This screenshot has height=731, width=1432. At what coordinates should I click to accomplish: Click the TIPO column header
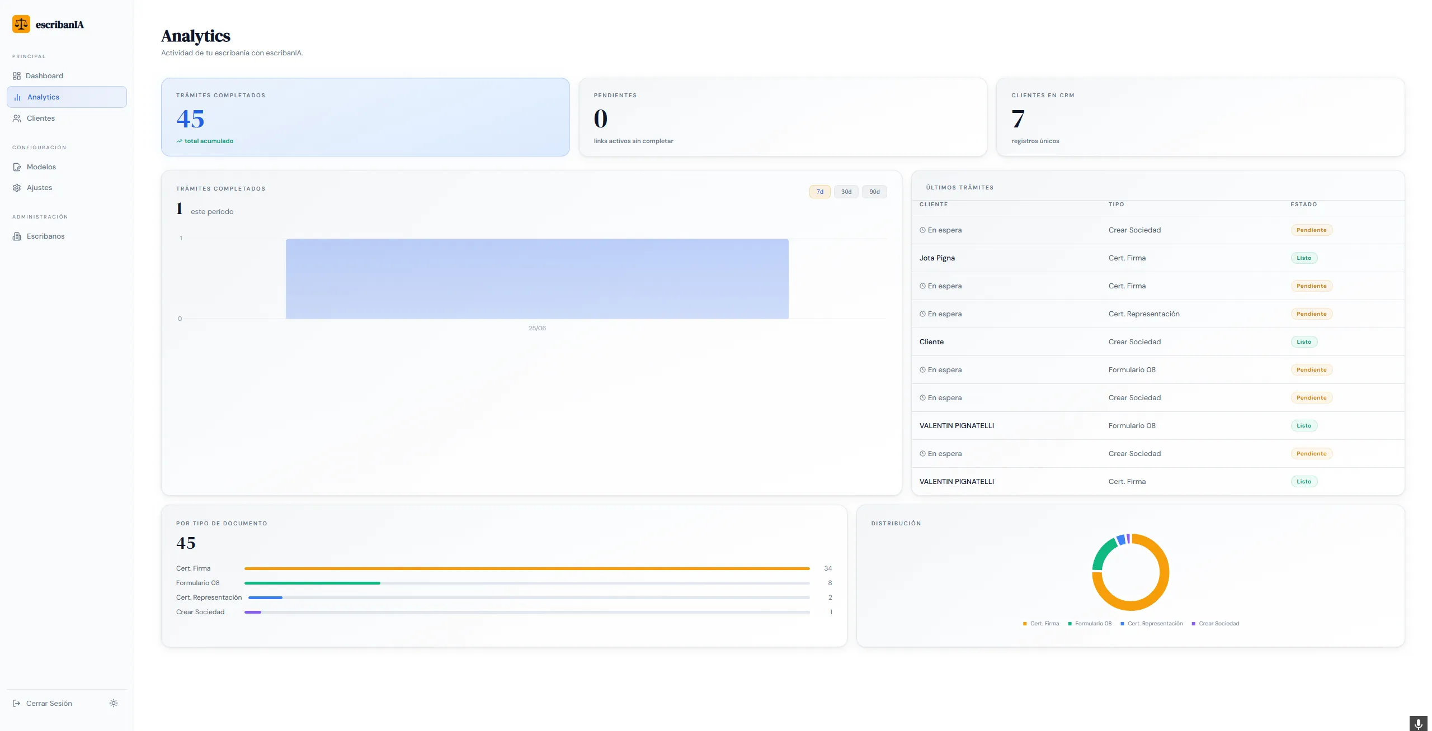pyautogui.click(x=1116, y=205)
